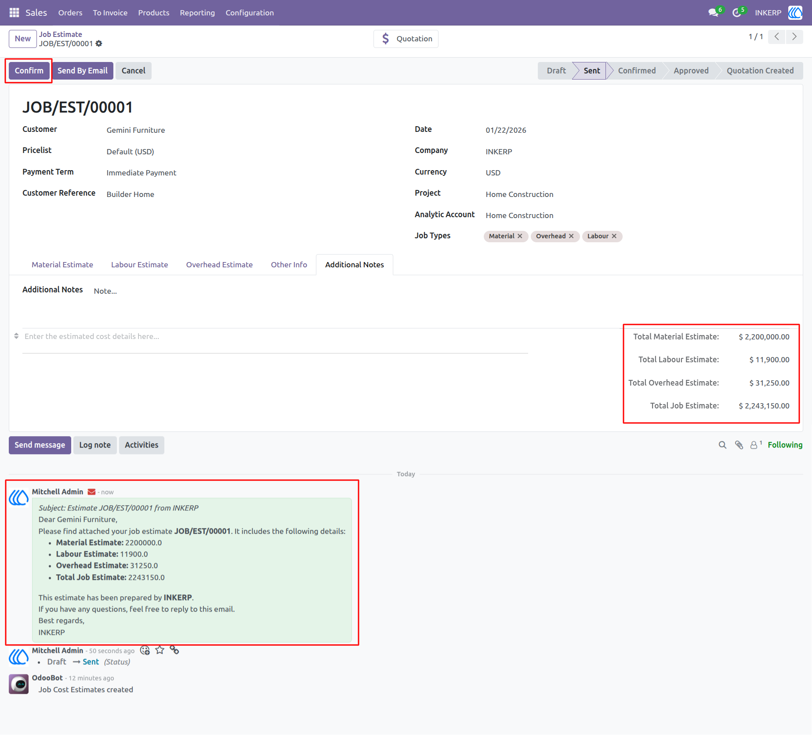
Task: Remove the Overhead job type tag
Action: [x=571, y=236]
